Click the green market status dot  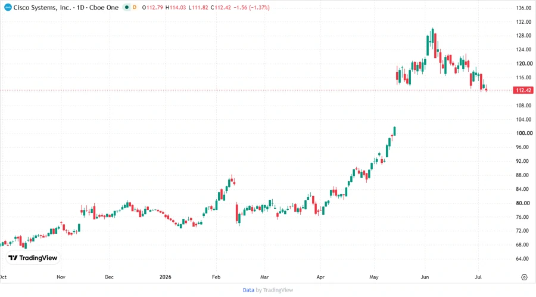tap(127, 7)
